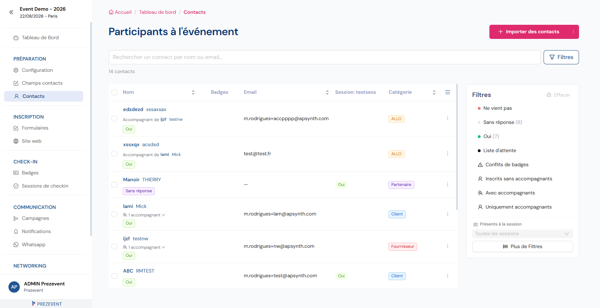The width and height of the screenshot is (600, 308).
Task: Open column settings icon in table header
Action: pyautogui.click(x=447, y=92)
